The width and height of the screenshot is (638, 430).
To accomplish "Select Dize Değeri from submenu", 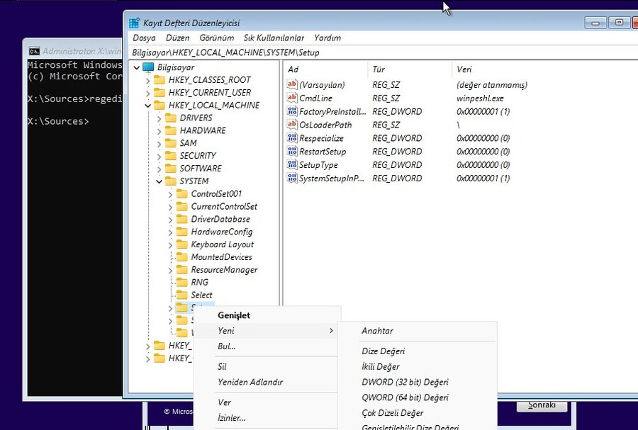I will pos(418,351).
